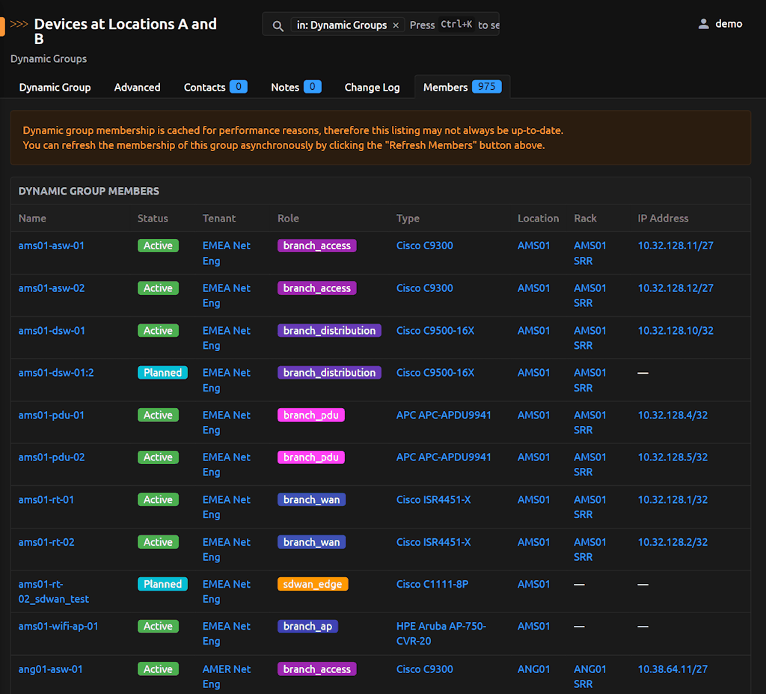Remove the 'in: Dynamic Groups' search filter
This screenshot has height=694, width=766.
pyautogui.click(x=396, y=25)
